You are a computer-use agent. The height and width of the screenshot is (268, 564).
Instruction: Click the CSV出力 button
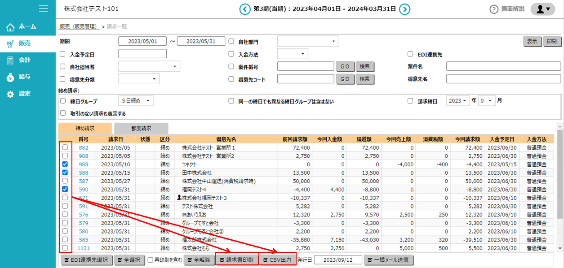[277, 260]
